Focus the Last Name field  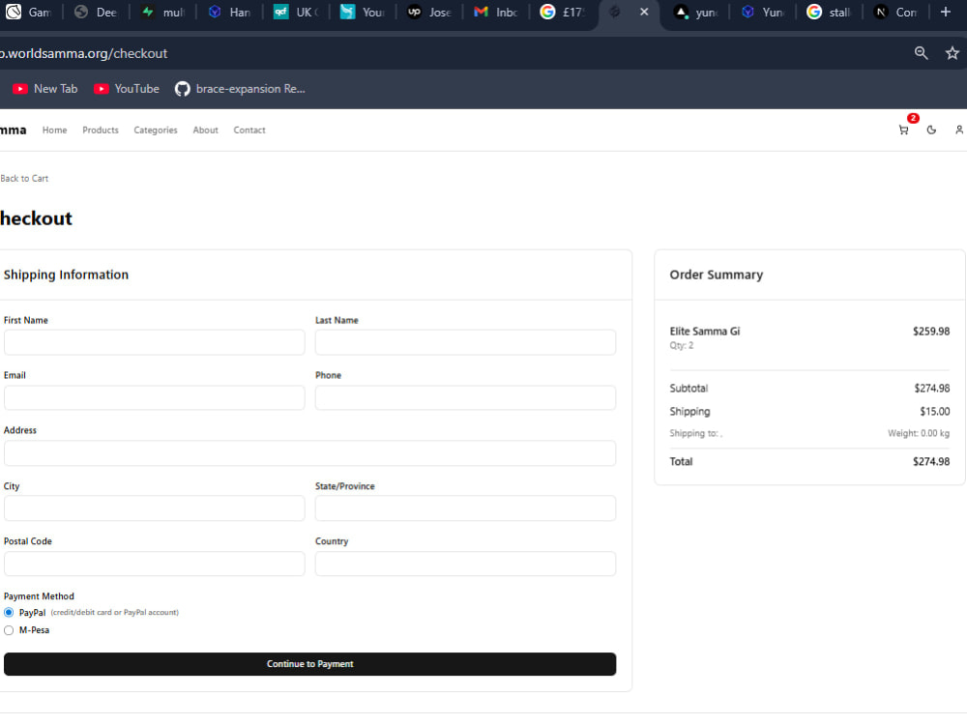466,342
